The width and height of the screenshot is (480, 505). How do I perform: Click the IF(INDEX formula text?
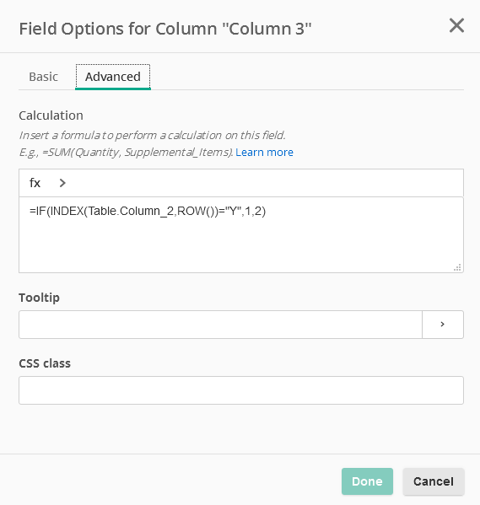(x=148, y=212)
